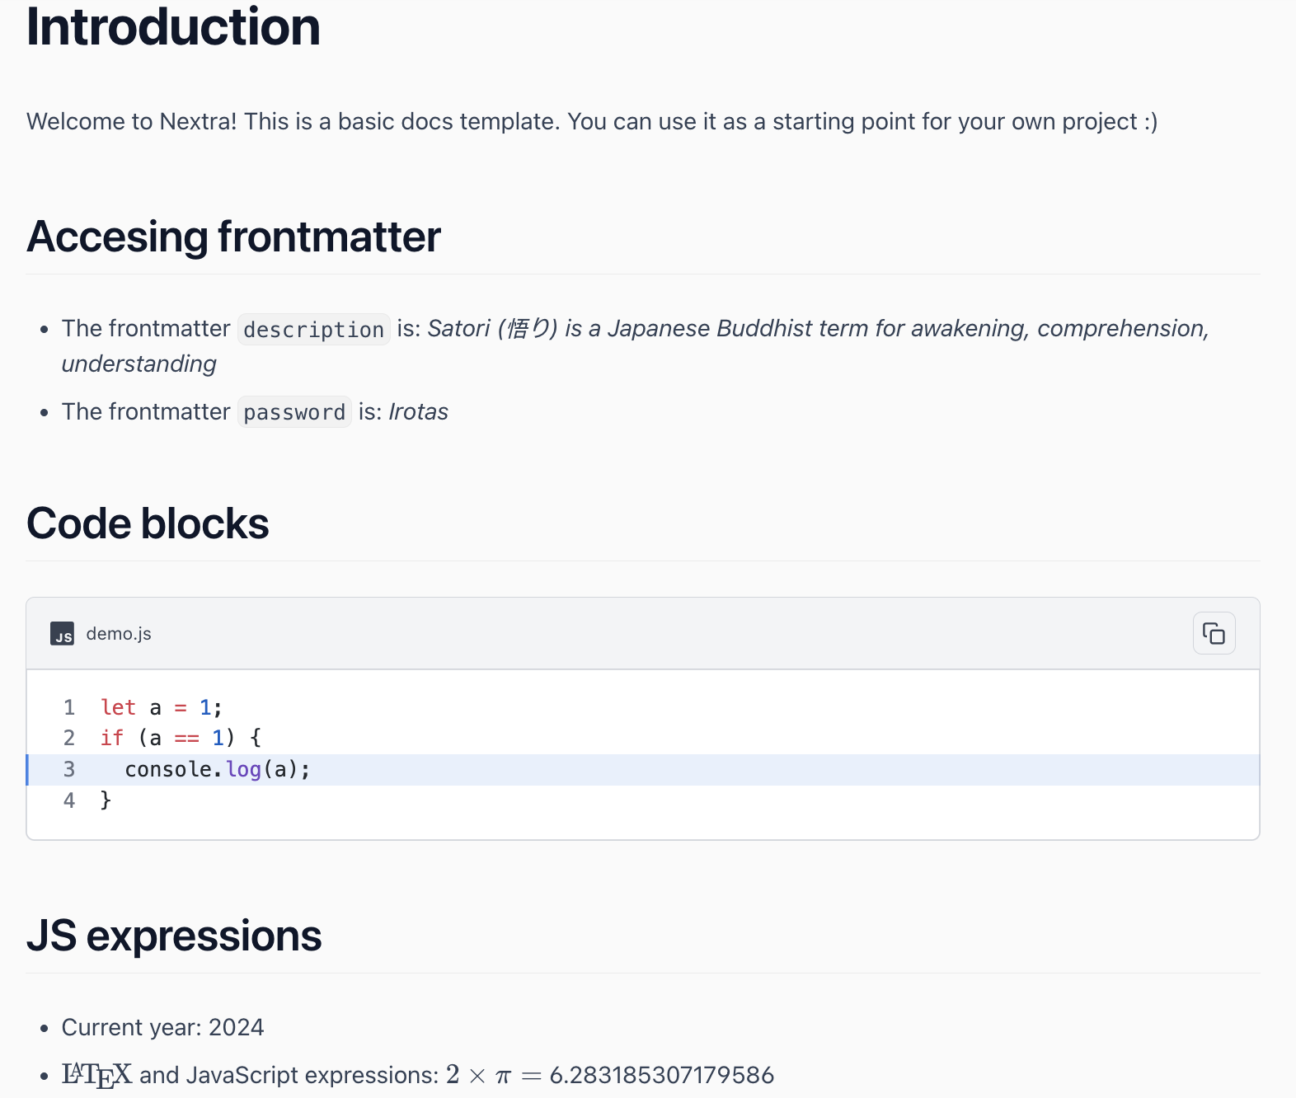Click the JS expressions heading
Screen dimensions: 1296x1098
click(x=174, y=936)
